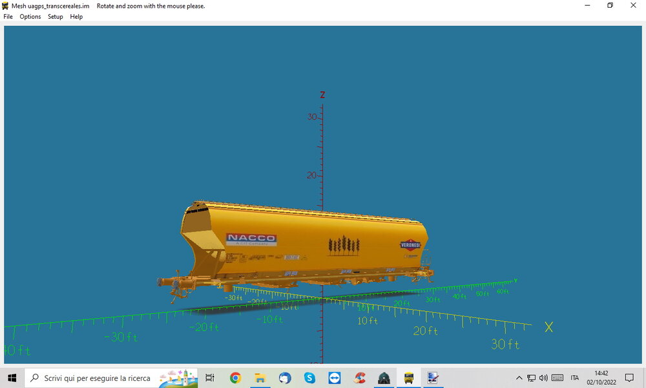Open Thunderbird from the taskbar
The width and height of the screenshot is (646, 388).
click(285, 378)
